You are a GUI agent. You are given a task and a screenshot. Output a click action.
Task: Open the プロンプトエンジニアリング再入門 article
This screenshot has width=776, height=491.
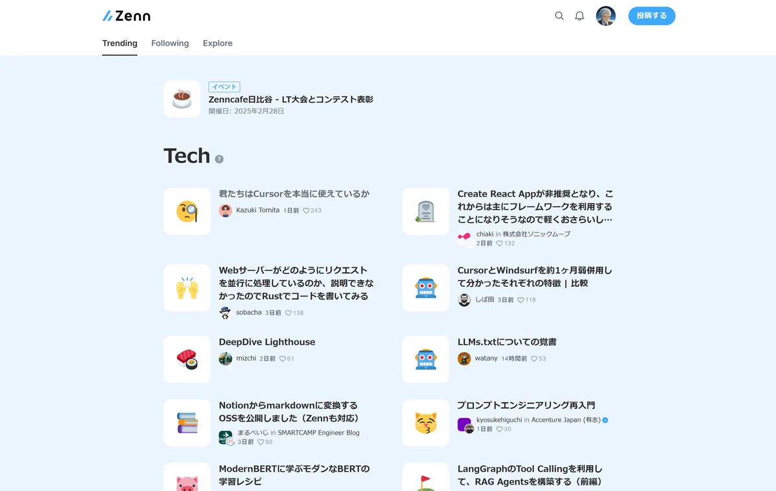(526, 405)
